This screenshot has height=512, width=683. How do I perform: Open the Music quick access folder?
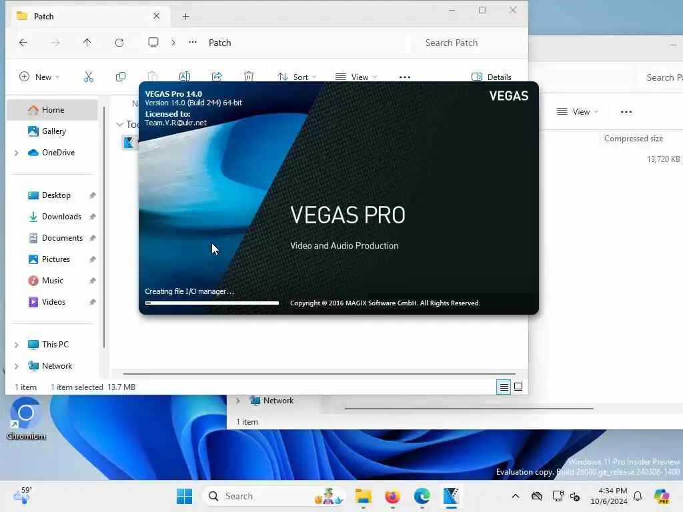pyautogui.click(x=52, y=281)
